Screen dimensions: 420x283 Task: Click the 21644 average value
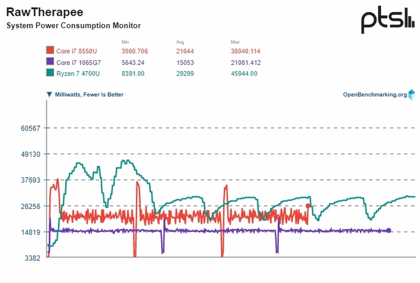(x=185, y=51)
